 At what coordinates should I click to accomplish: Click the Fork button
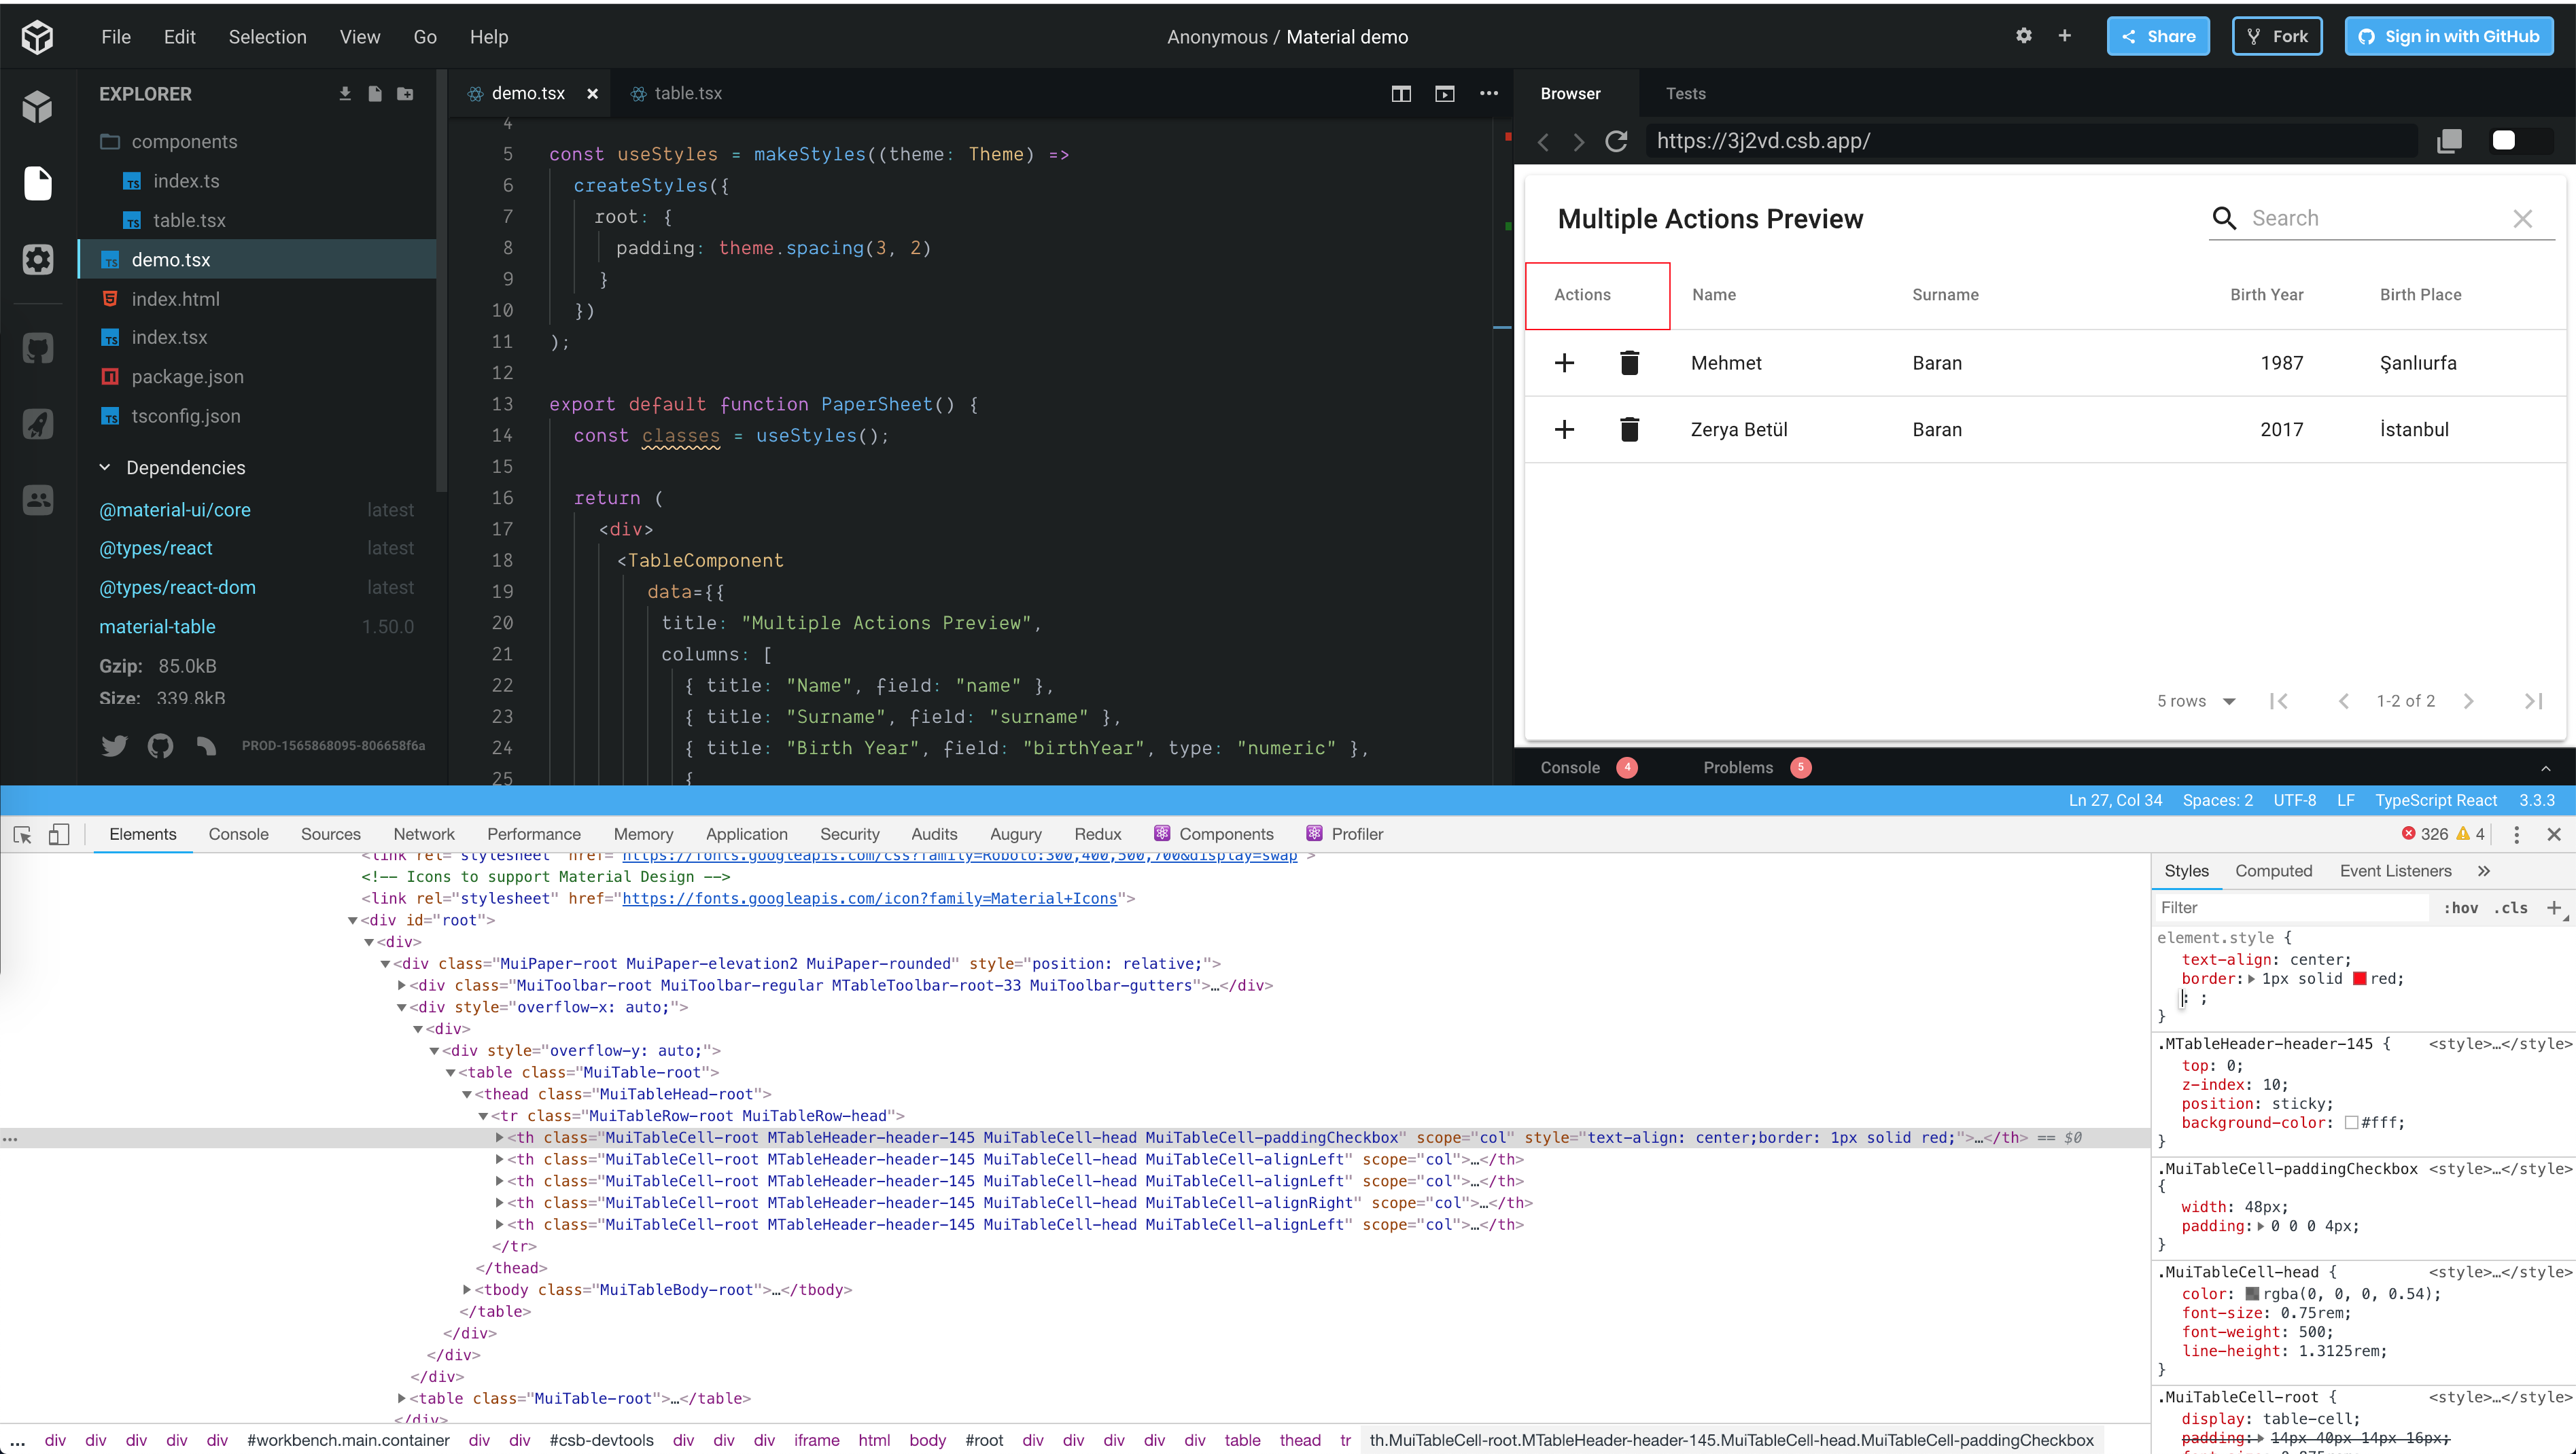pyautogui.click(x=2277, y=36)
